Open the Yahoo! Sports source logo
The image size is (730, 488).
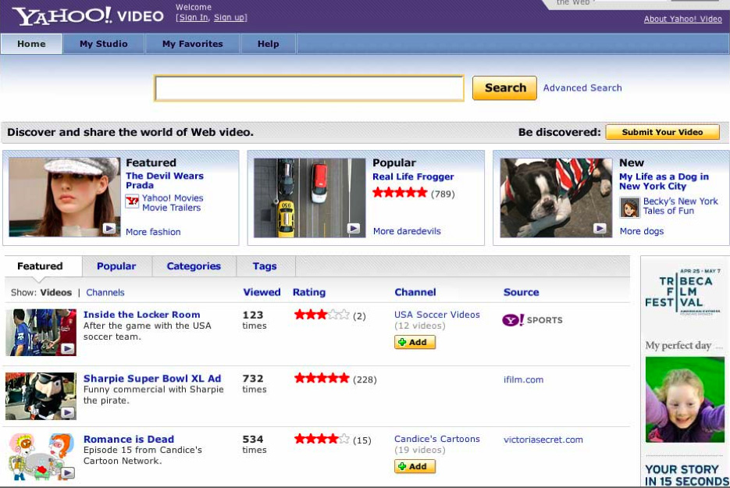click(x=532, y=320)
